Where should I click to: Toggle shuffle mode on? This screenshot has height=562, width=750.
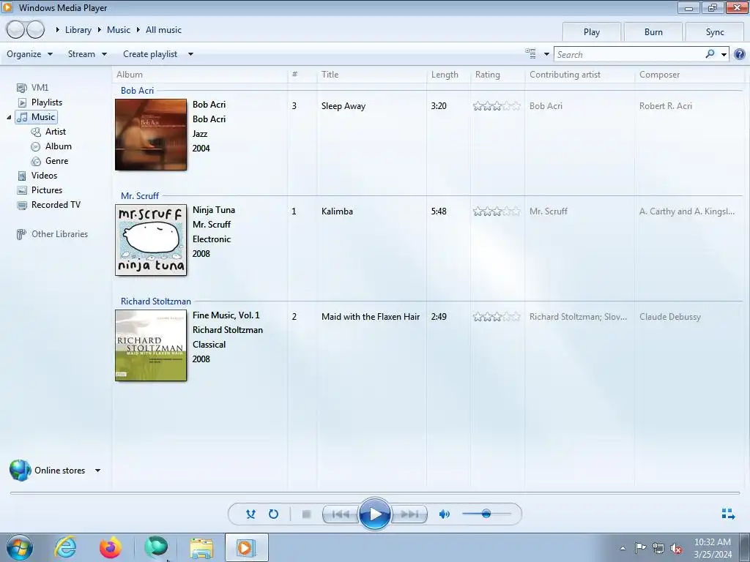click(250, 514)
